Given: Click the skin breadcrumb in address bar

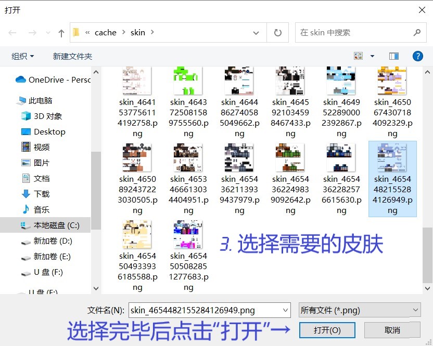Looking at the screenshot, I should [x=138, y=33].
